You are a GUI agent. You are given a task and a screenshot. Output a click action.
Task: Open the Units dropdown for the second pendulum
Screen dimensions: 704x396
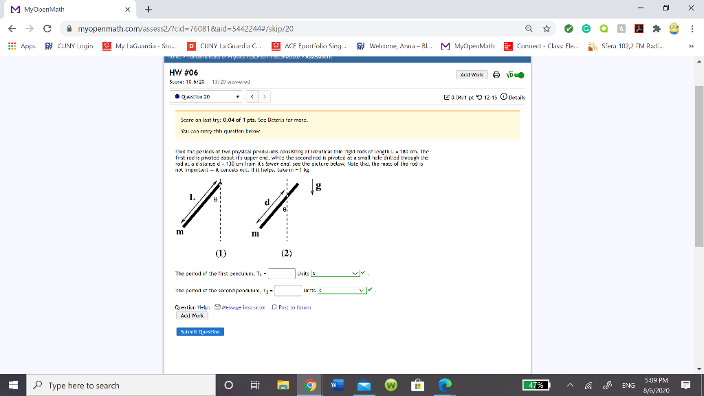[341, 290]
